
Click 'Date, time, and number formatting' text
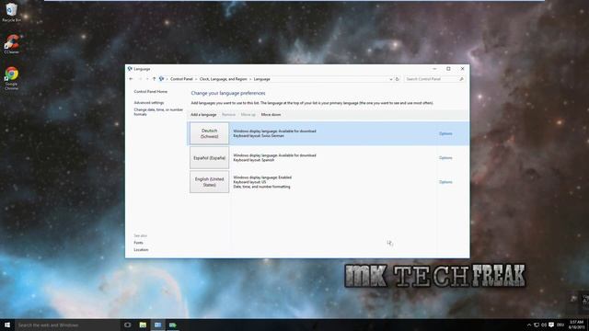[261, 187]
